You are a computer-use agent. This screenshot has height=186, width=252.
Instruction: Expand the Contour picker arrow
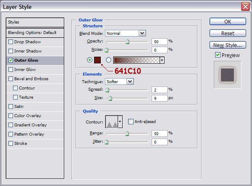point(120,122)
